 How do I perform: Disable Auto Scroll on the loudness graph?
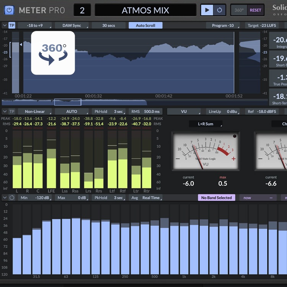(145, 26)
